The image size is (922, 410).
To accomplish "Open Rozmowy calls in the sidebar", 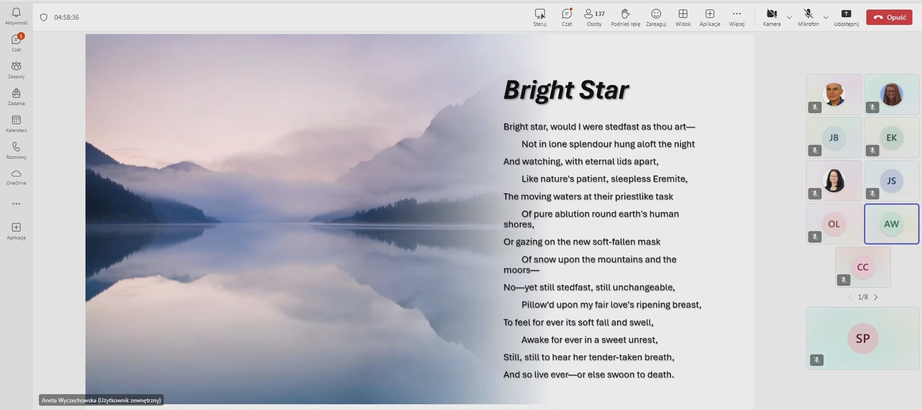I will point(16,151).
